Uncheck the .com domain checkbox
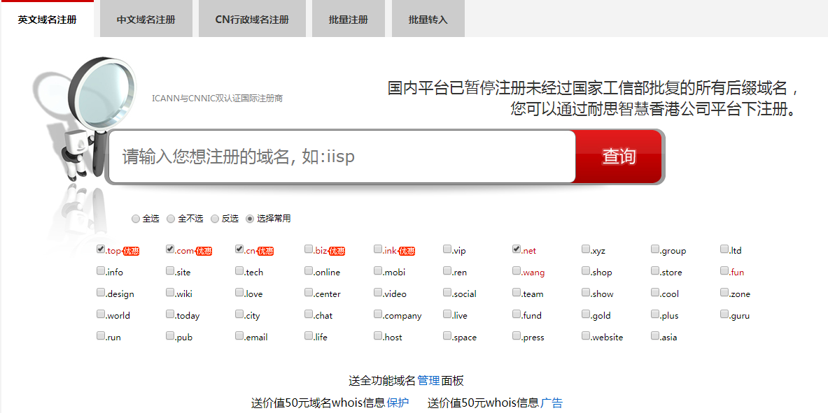This screenshot has height=413, width=828. coord(170,249)
